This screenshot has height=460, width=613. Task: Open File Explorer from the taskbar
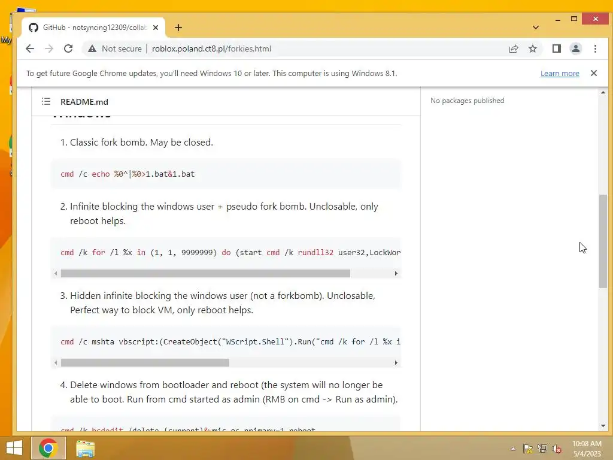tap(85, 448)
